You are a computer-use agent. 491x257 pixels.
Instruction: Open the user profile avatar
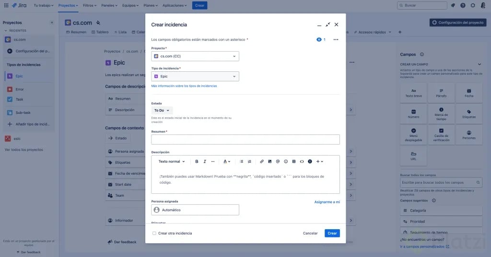tap(483, 5)
